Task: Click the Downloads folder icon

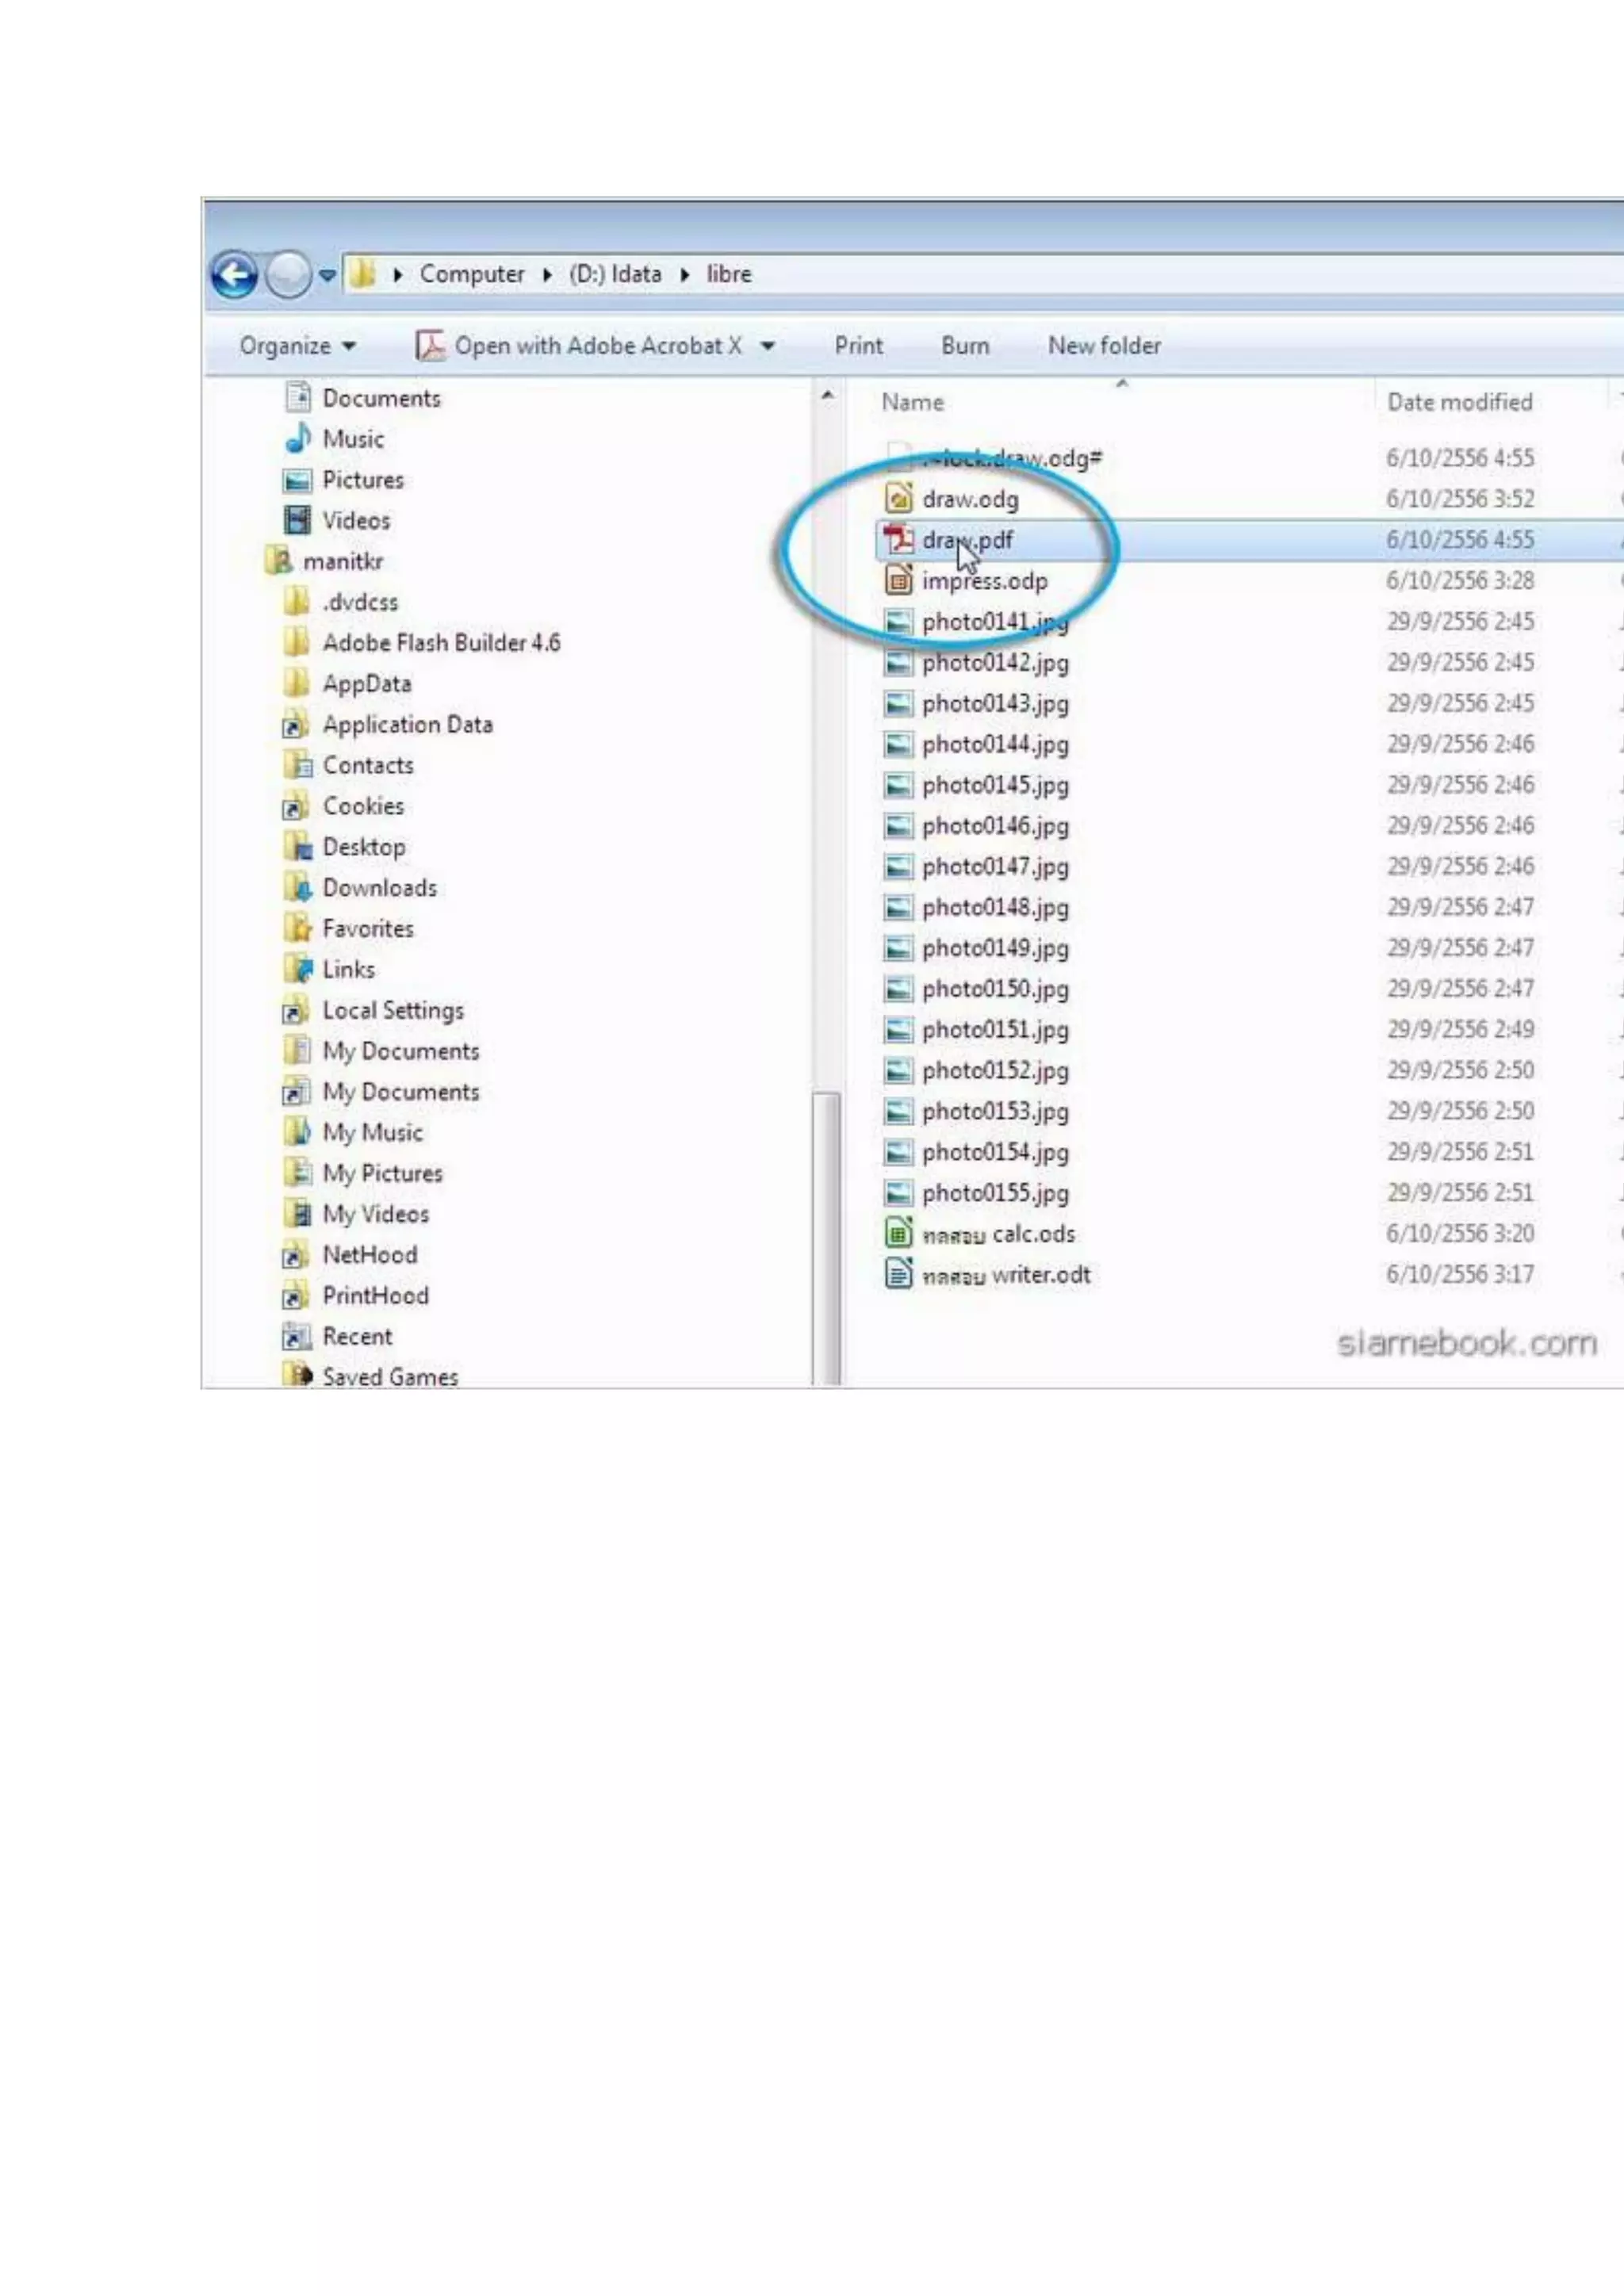Action: coord(297,887)
